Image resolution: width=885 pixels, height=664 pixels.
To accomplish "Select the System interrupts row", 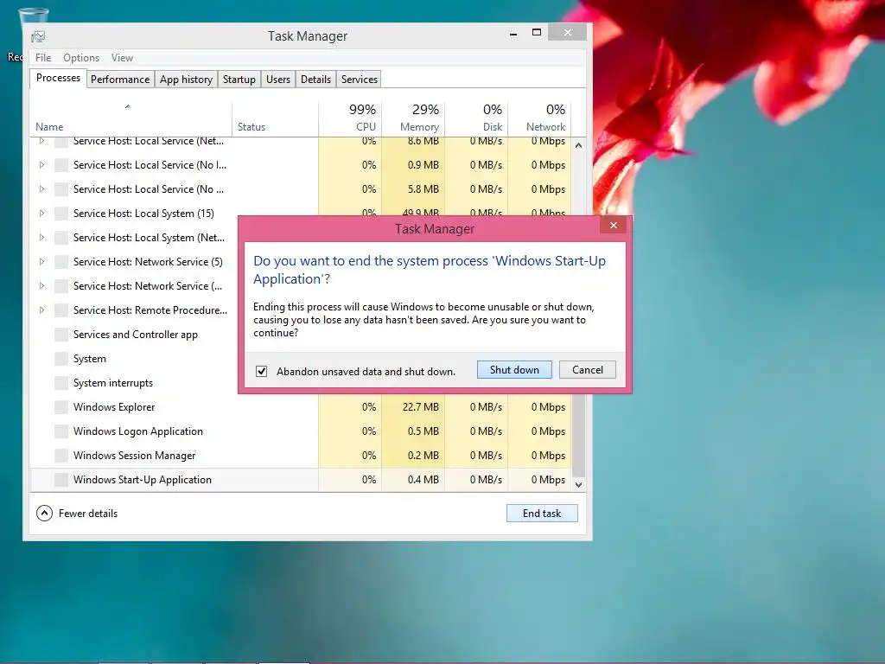I will click(136, 383).
